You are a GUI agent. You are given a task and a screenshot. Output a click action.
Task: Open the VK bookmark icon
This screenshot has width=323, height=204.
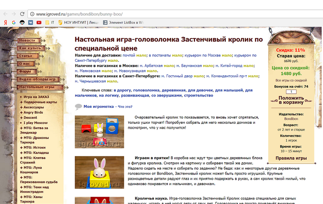(x=30, y=22)
